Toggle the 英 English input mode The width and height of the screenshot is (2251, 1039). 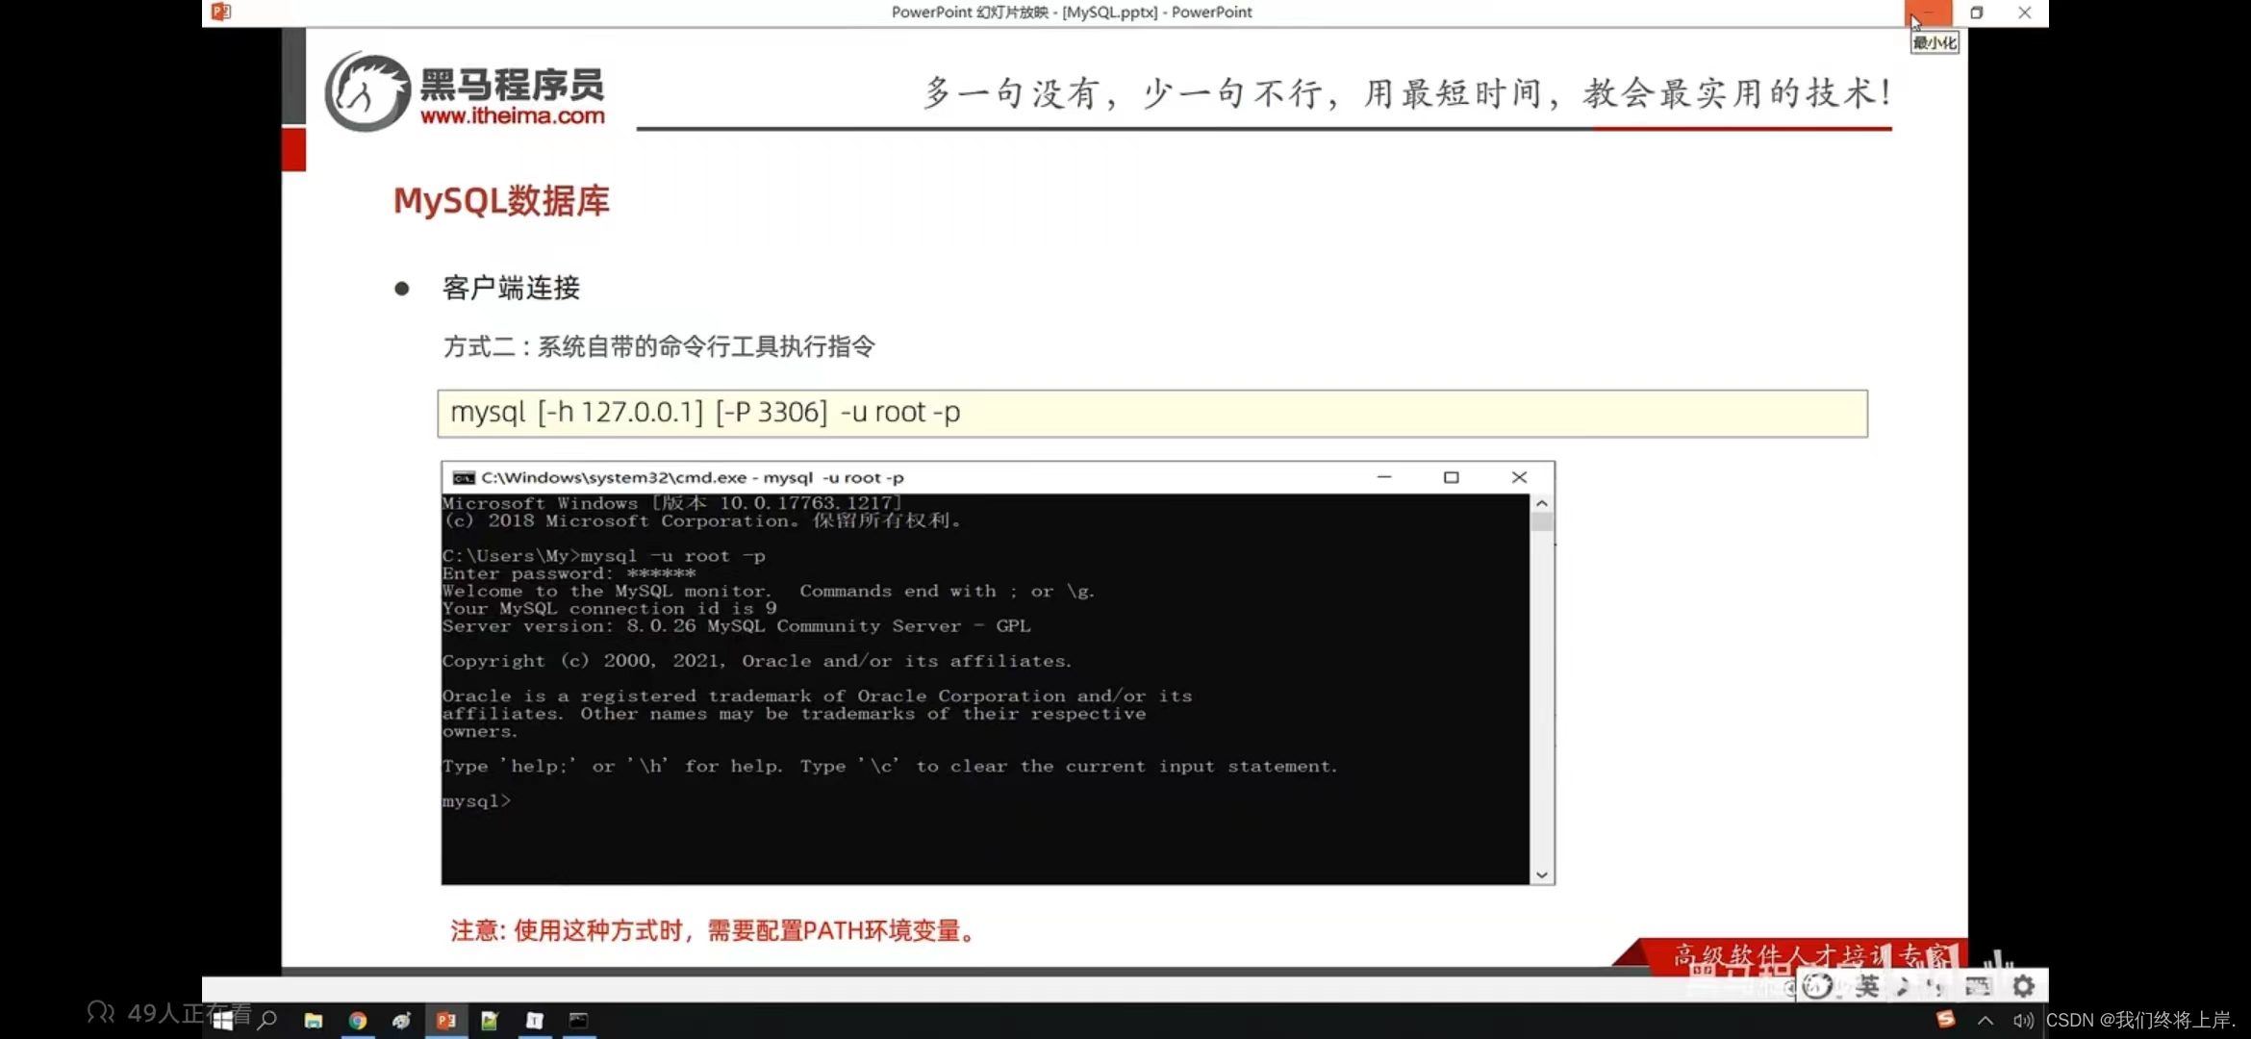click(x=1867, y=986)
